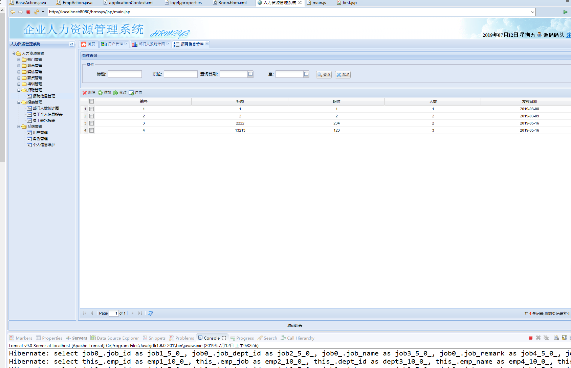The height and width of the screenshot is (368, 571).
Task: Collapse the 系统管理 tree folder
Action: 19,127
